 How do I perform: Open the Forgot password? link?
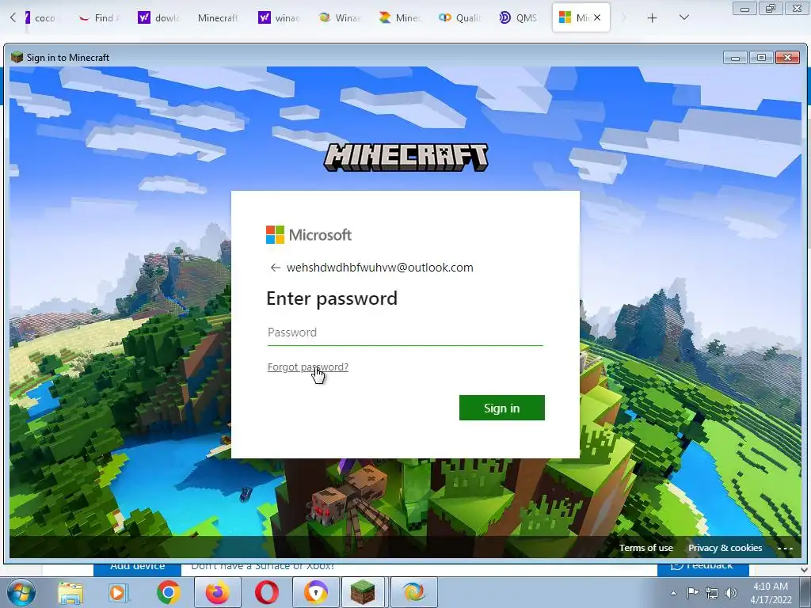tap(308, 367)
